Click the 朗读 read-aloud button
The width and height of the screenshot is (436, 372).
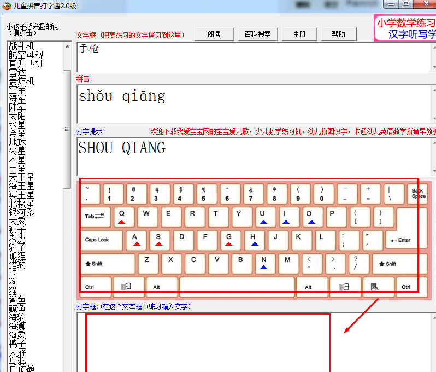tap(214, 34)
